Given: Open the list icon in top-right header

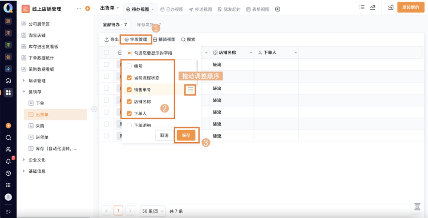Looking at the screenshot, I should tap(362, 7).
